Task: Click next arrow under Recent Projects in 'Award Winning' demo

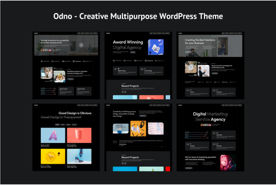Action: [x=125, y=92]
